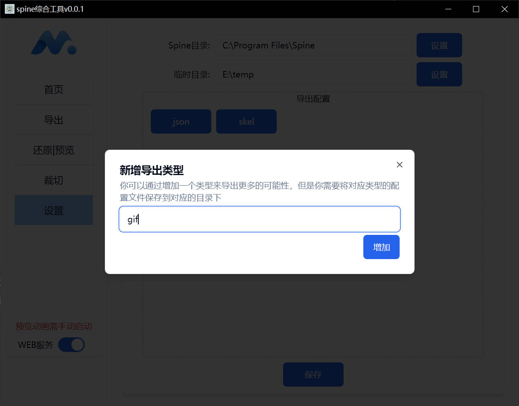Click the 保存 button at the bottom

(x=313, y=375)
